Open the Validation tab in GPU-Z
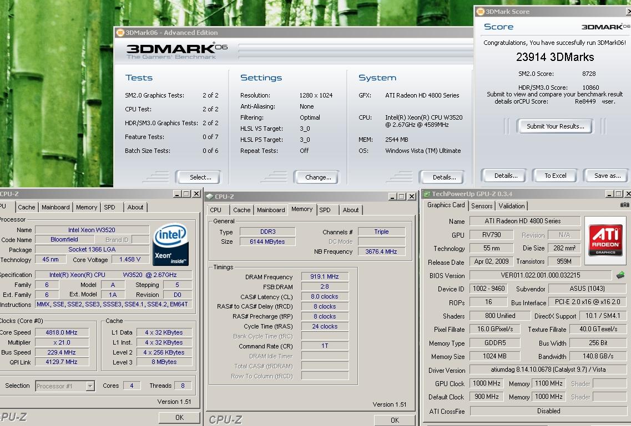This screenshot has width=631, height=426. (x=512, y=206)
